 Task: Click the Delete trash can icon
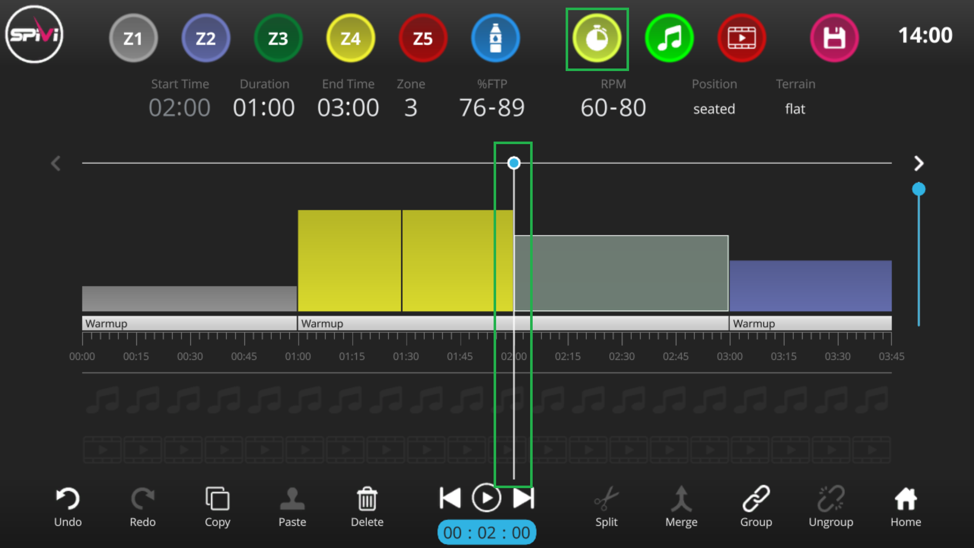[367, 506]
